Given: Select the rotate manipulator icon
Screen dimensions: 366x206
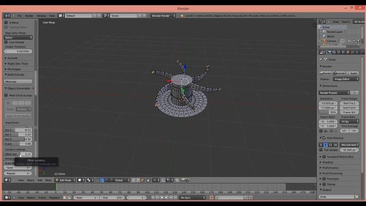Looking at the screenshot, I should (x=107, y=180).
